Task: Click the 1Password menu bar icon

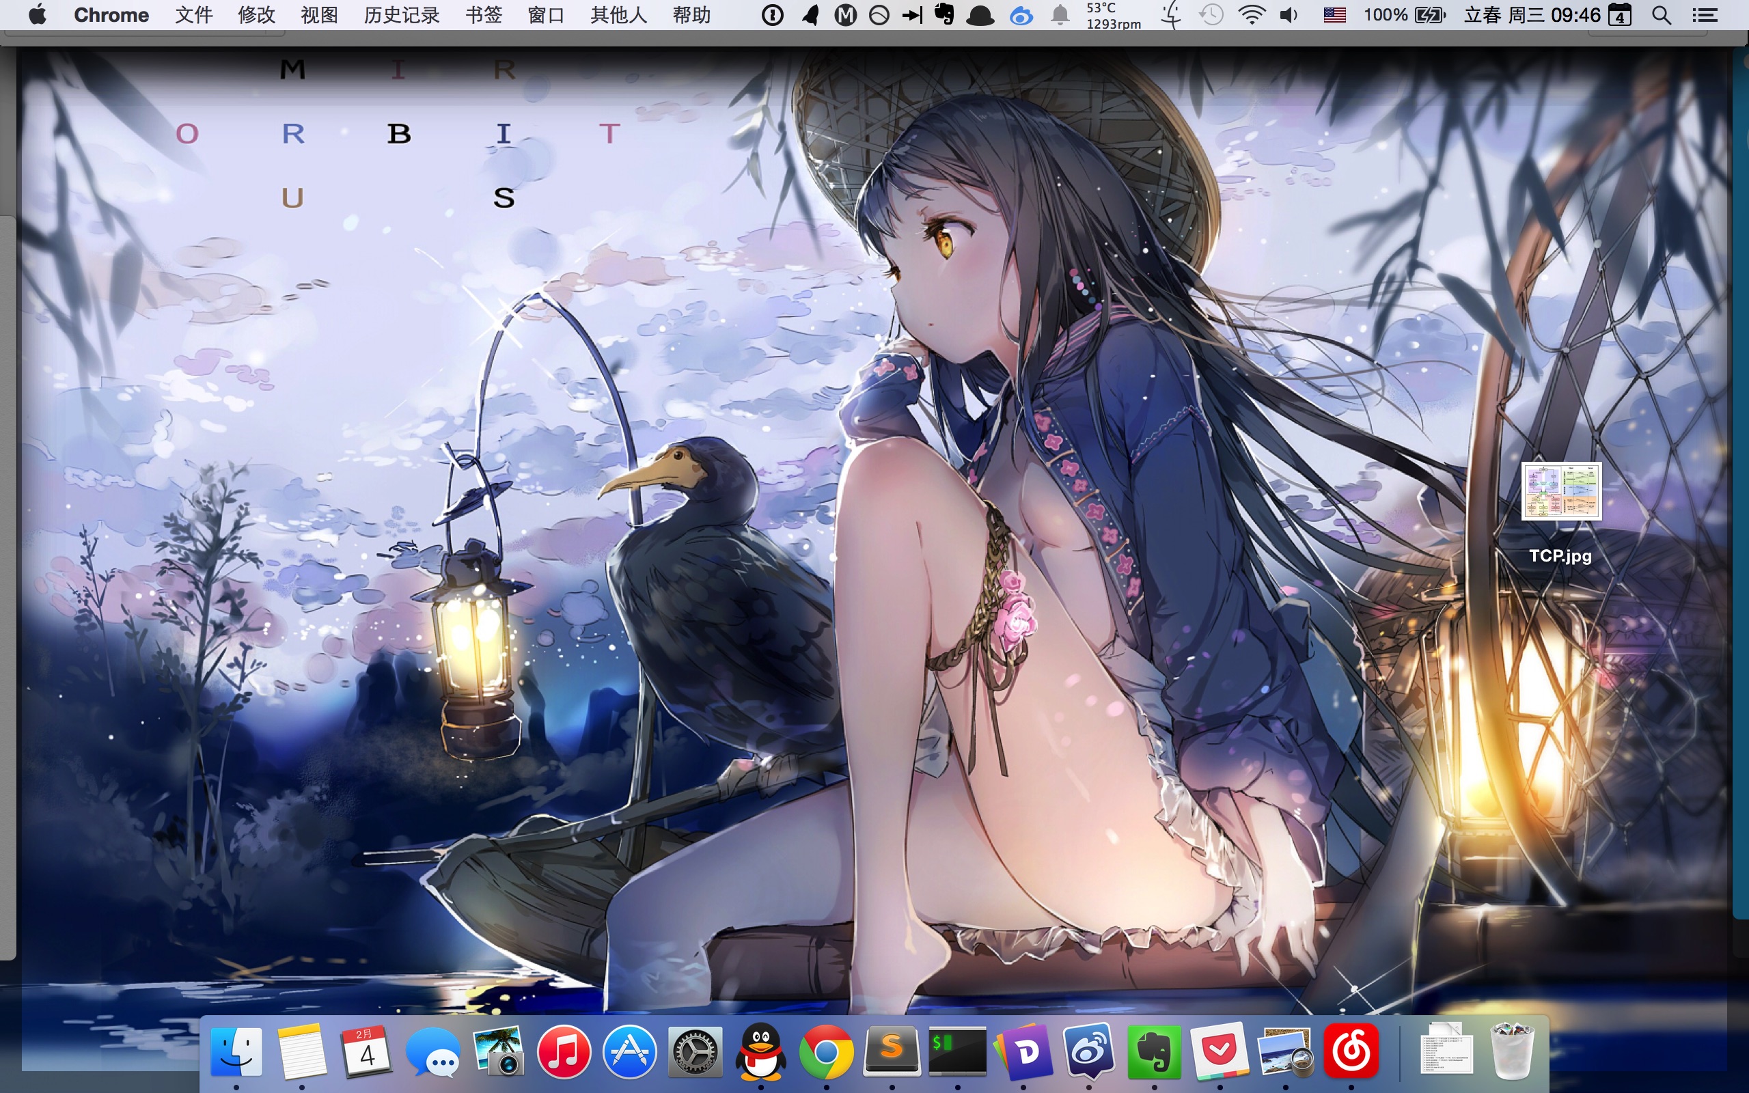Action: [x=772, y=15]
